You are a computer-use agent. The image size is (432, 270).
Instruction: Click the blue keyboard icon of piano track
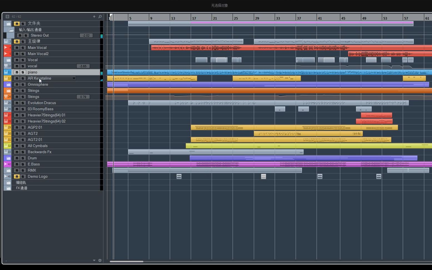pyautogui.click(x=6, y=72)
